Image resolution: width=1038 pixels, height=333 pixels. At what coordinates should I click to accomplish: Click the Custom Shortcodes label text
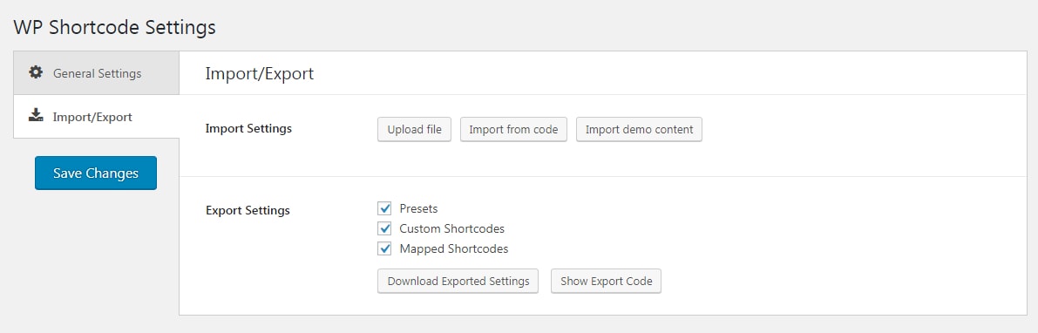[452, 228]
